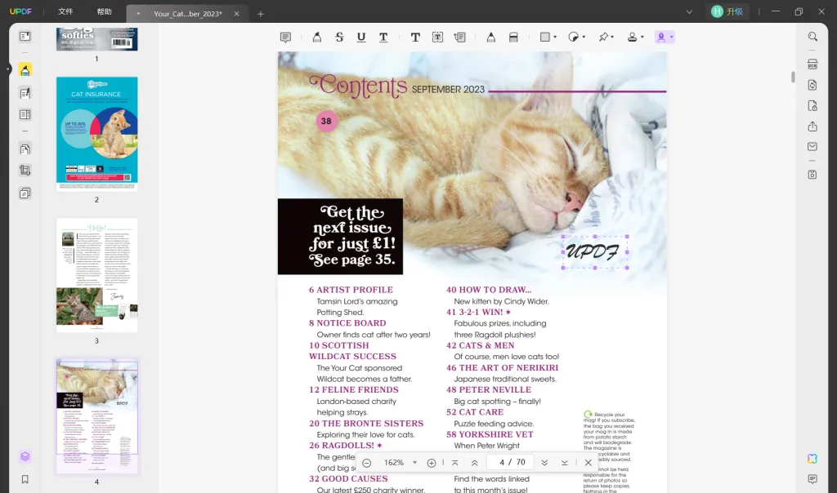Viewport: 837px width, 493px height.
Task: Jump to the last page
Action: click(564, 463)
